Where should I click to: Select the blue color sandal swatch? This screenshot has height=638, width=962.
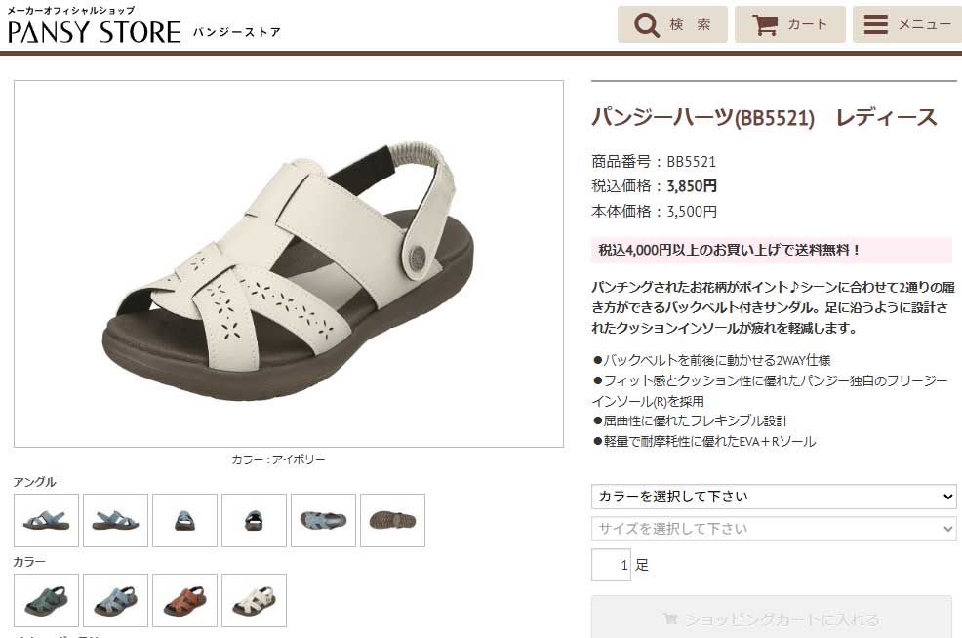(115, 601)
